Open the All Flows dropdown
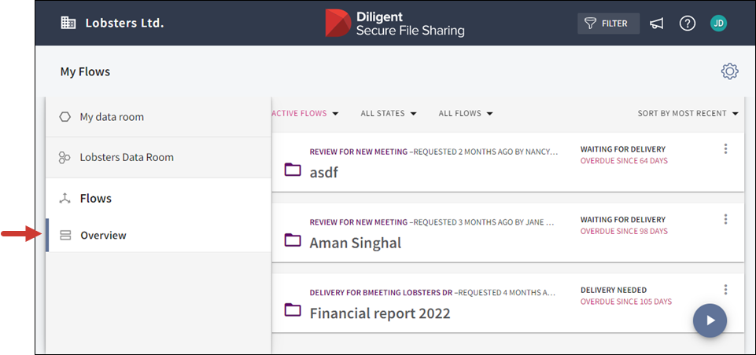This screenshot has height=355, width=756. 466,114
